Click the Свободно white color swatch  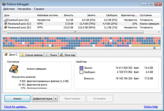[81, 72]
